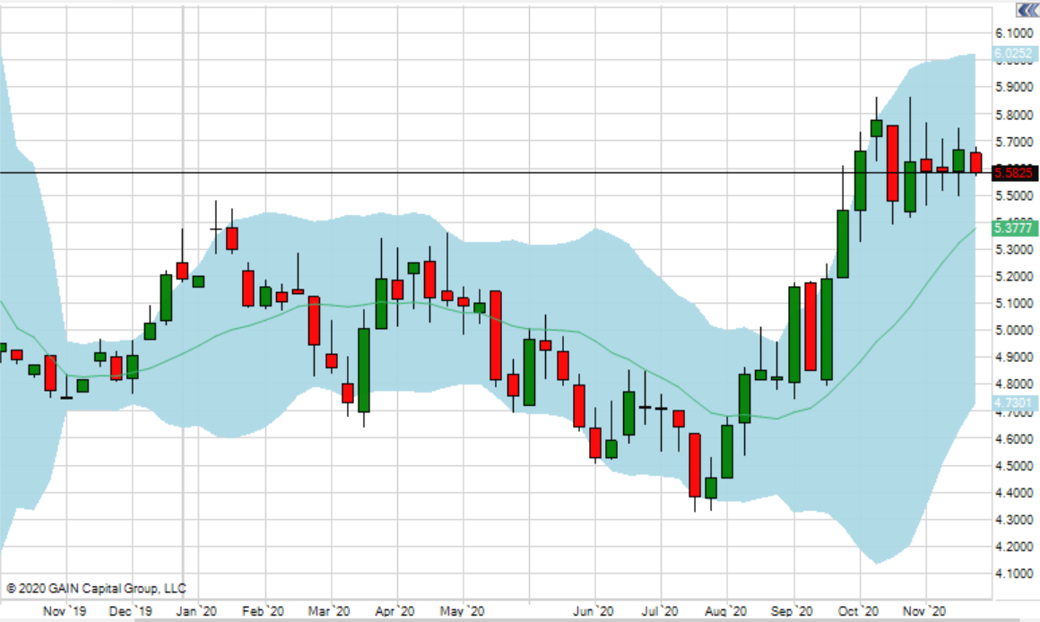Click the 4.3000 price axis label
1040x622 pixels.
click(x=1014, y=520)
